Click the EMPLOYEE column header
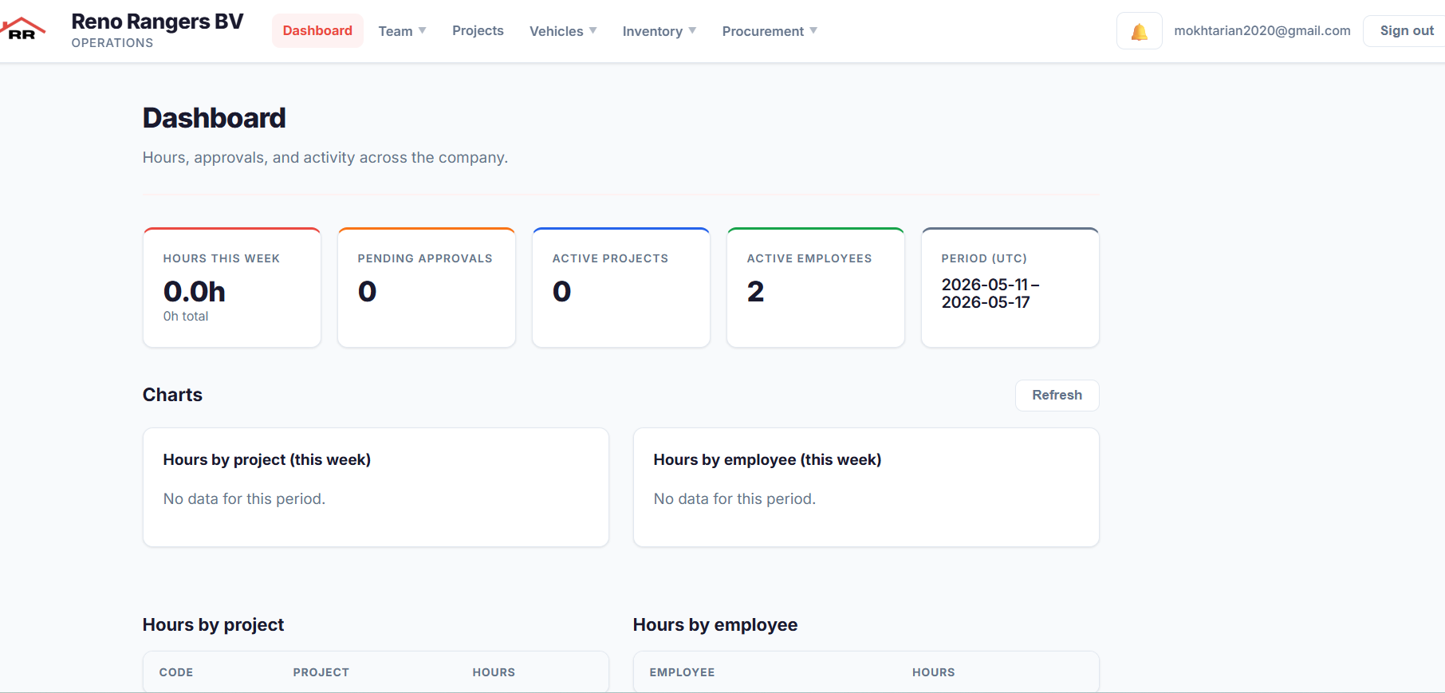The height and width of the screenshot is (693, 1445). click(682, 672)
